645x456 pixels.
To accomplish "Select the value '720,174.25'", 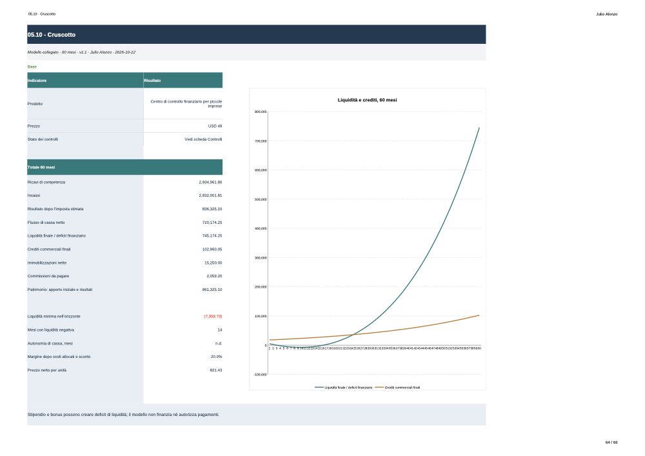I will 212,223.
